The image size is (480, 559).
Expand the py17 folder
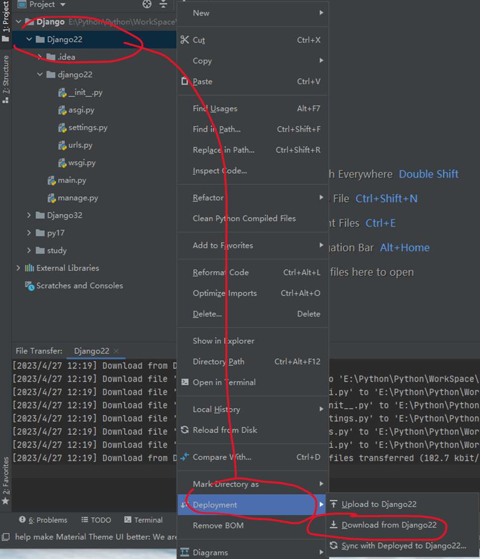[29, 233]
